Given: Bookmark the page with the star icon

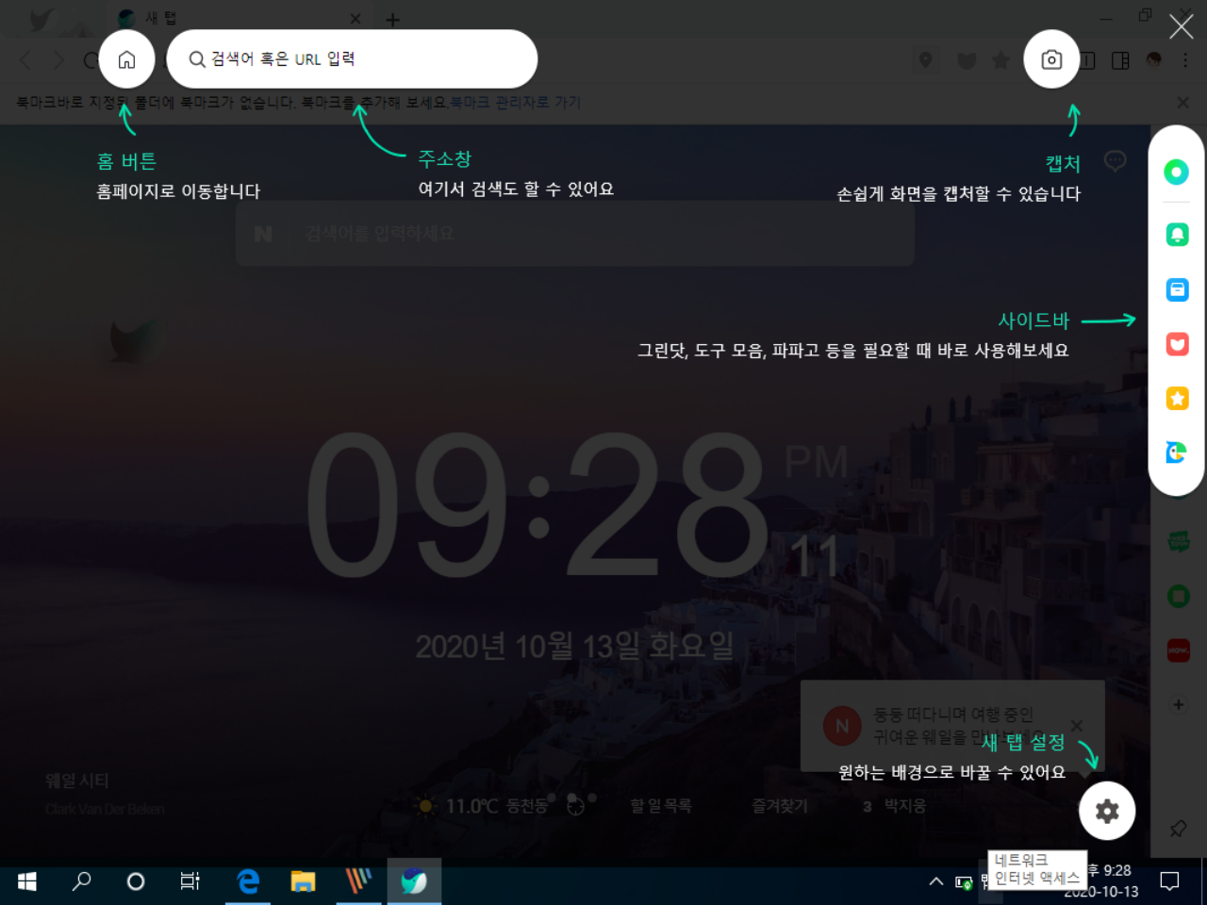Looking at the screenshot, I should tap(1000, 60).
